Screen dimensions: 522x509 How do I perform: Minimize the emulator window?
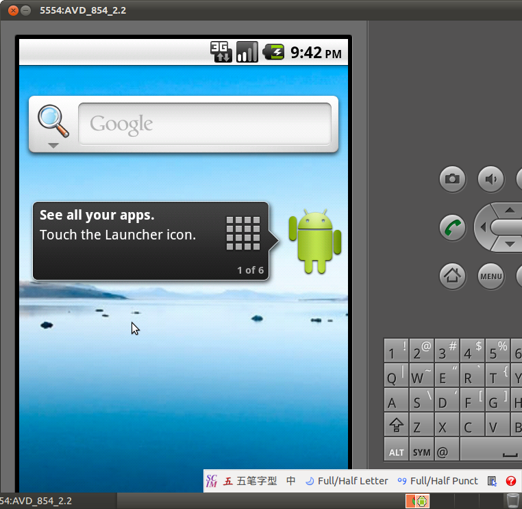(25, 11)
